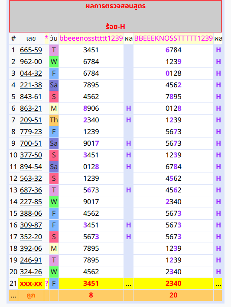Screen dimensions: 231x307
Task: Click predicted value 3451 in the yellow row
Action: 91,284
